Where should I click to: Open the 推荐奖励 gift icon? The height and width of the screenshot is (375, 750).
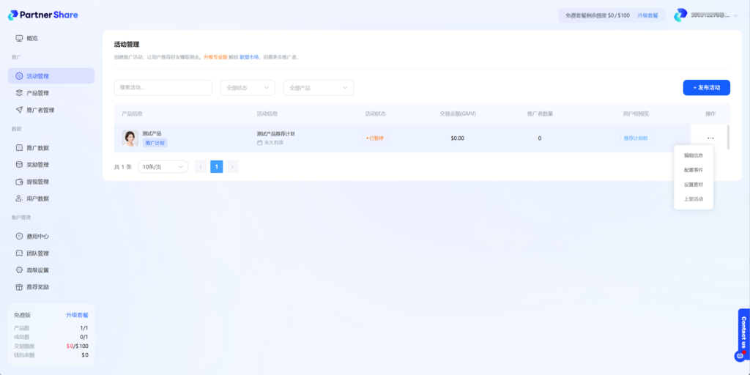point(19,286)
